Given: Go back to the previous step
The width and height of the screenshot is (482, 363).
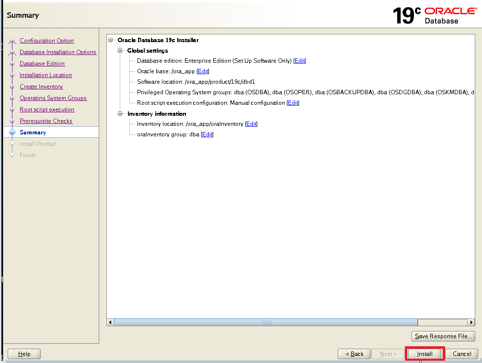Looking at the screenshot, I should (354, 353).
